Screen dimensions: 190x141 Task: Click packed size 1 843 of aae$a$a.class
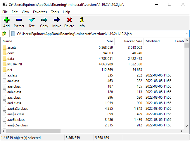pyautogui.click(x=138, y=108)
